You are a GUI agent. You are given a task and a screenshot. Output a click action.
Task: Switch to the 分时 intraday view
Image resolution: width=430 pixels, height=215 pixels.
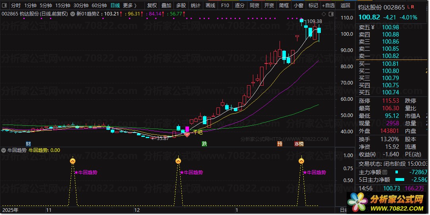click(15, 5)
